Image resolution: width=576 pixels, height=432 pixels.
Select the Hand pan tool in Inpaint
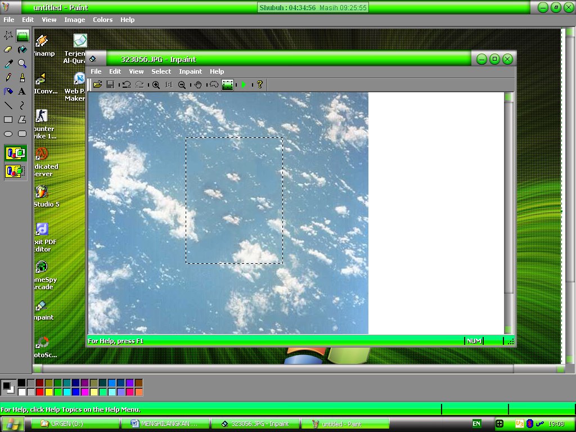[198, 85]
